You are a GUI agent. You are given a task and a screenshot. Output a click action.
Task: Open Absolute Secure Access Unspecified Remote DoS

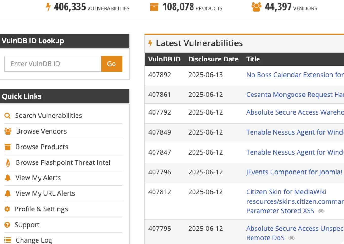pos(295,233)
